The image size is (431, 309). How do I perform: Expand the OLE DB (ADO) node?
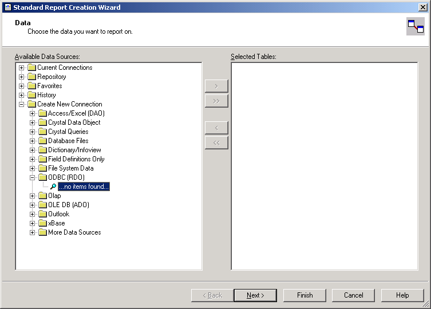tap(33, 205)
